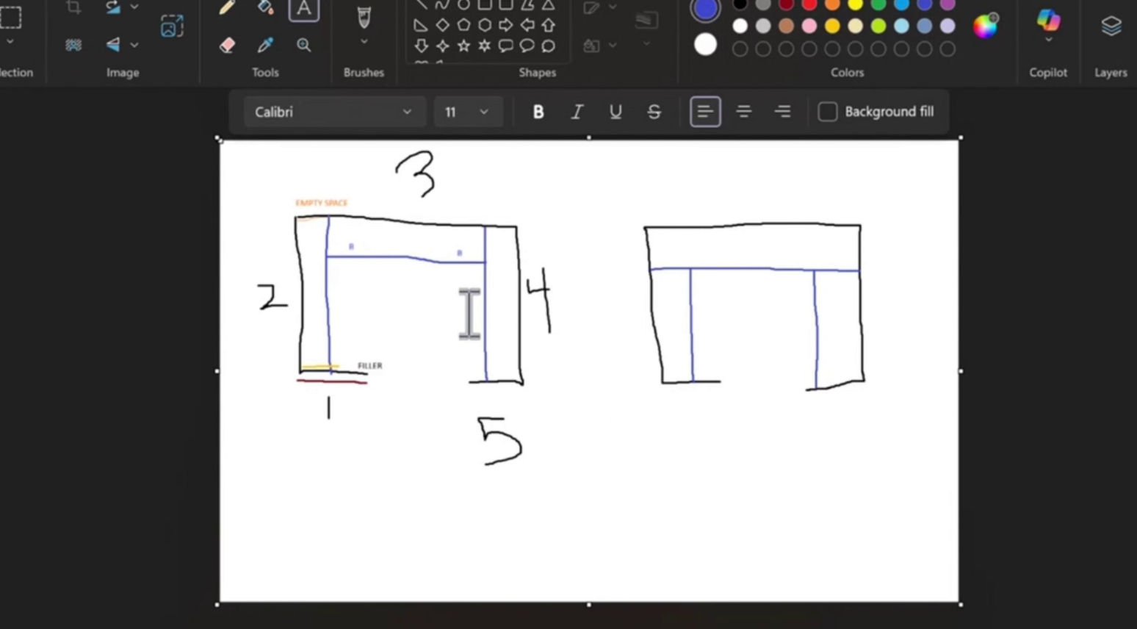Open the Calibri font family dropdown
Screen dimensions: 1137x629
(334, 112)
